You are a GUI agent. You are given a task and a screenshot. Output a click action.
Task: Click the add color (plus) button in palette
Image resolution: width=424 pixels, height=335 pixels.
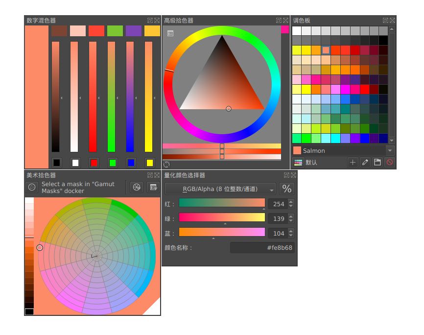coord(353,163)
